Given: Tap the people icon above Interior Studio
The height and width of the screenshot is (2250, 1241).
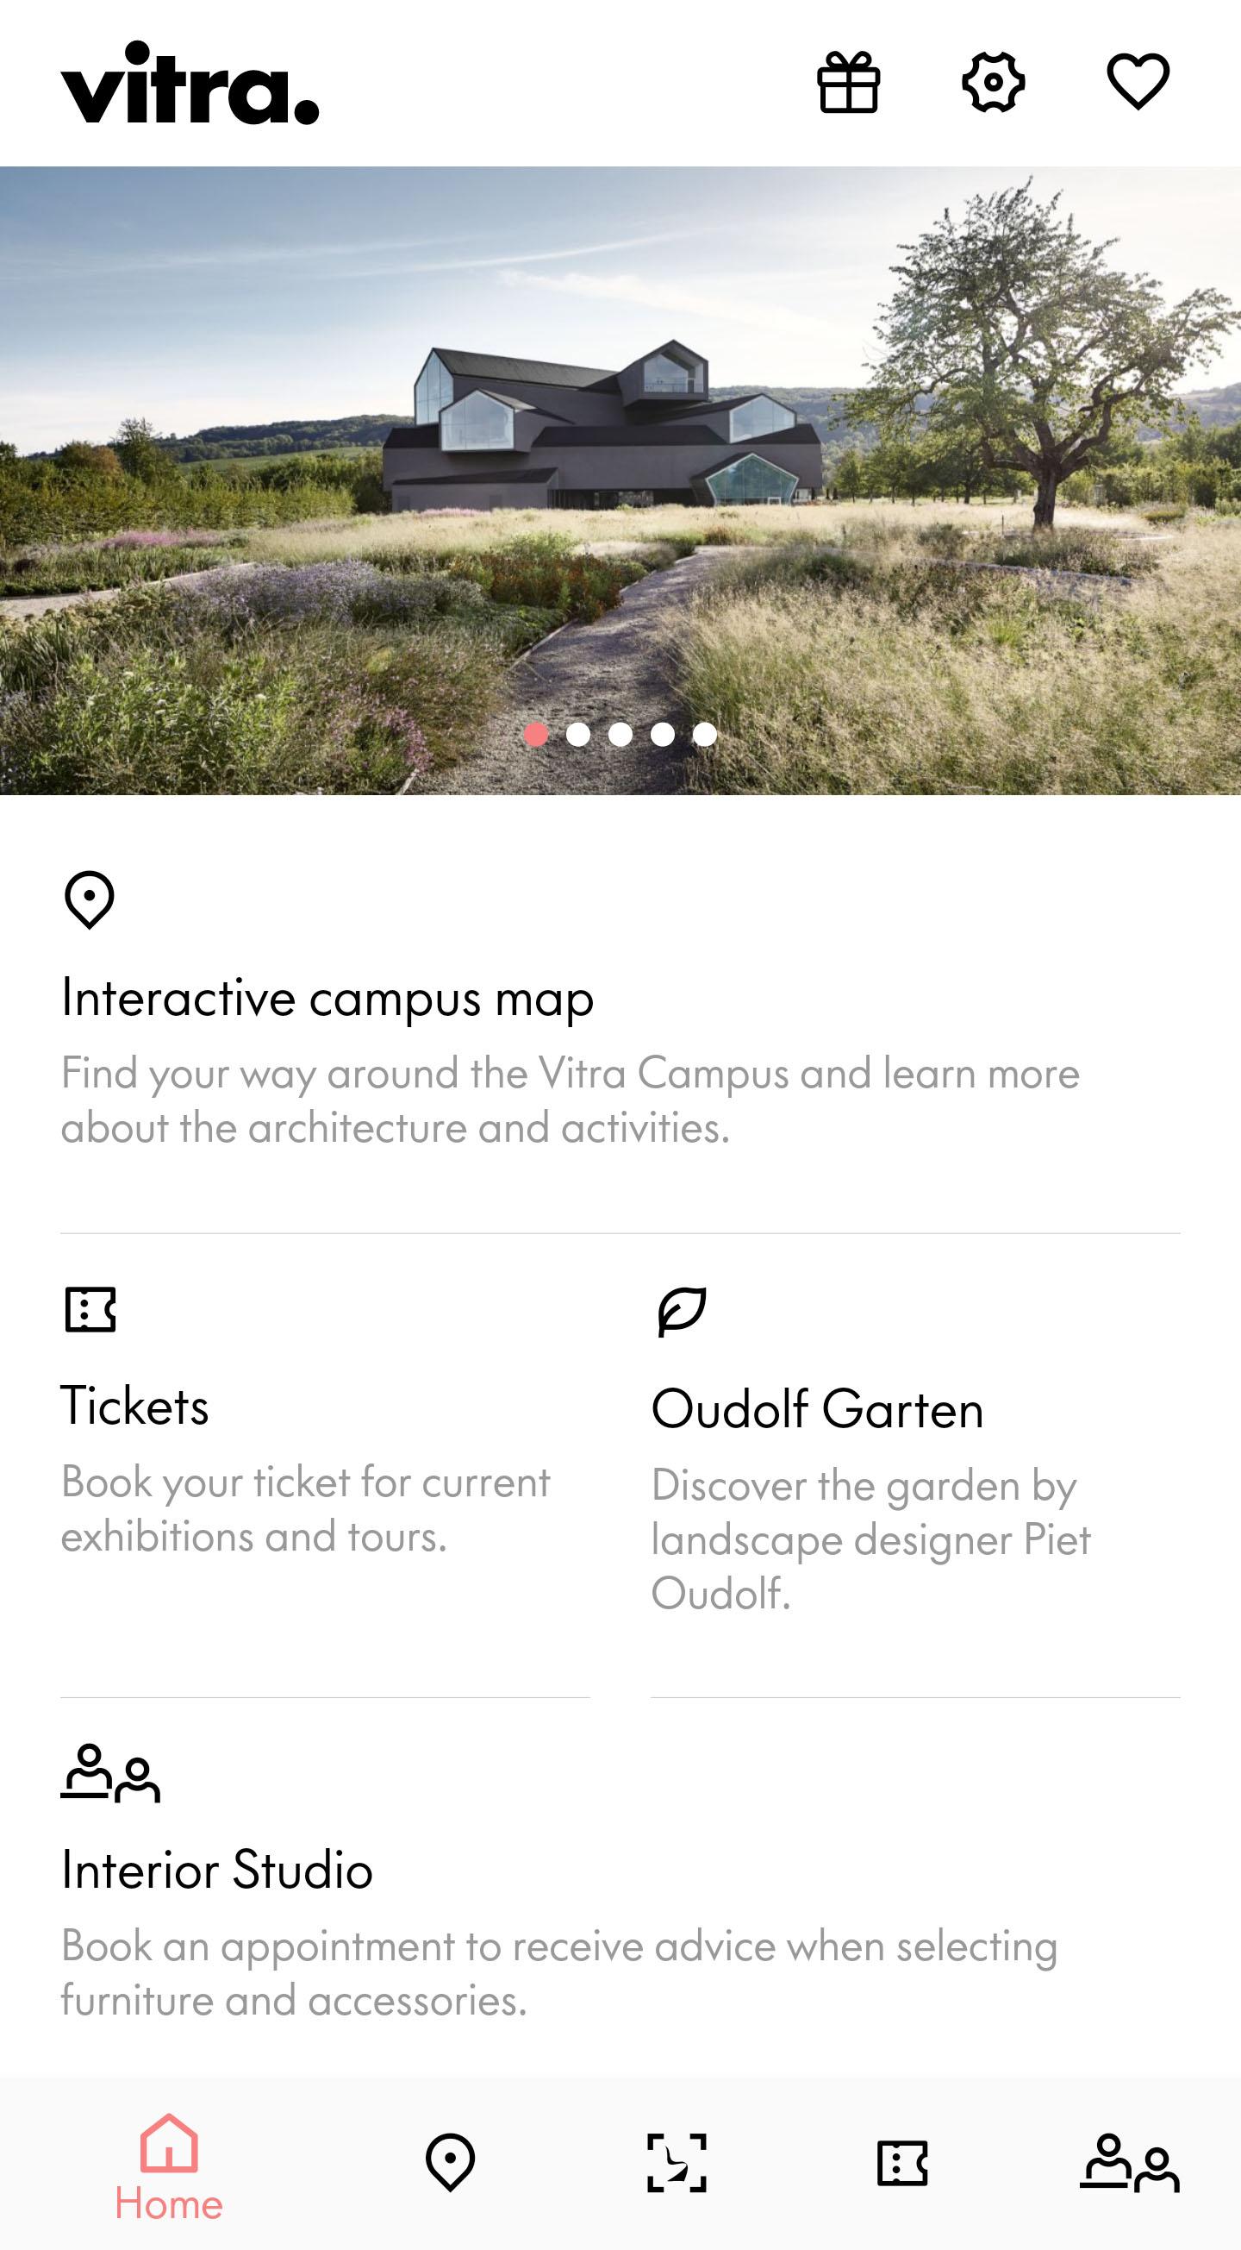Looking at the screenshot, I should point(110,1773).
